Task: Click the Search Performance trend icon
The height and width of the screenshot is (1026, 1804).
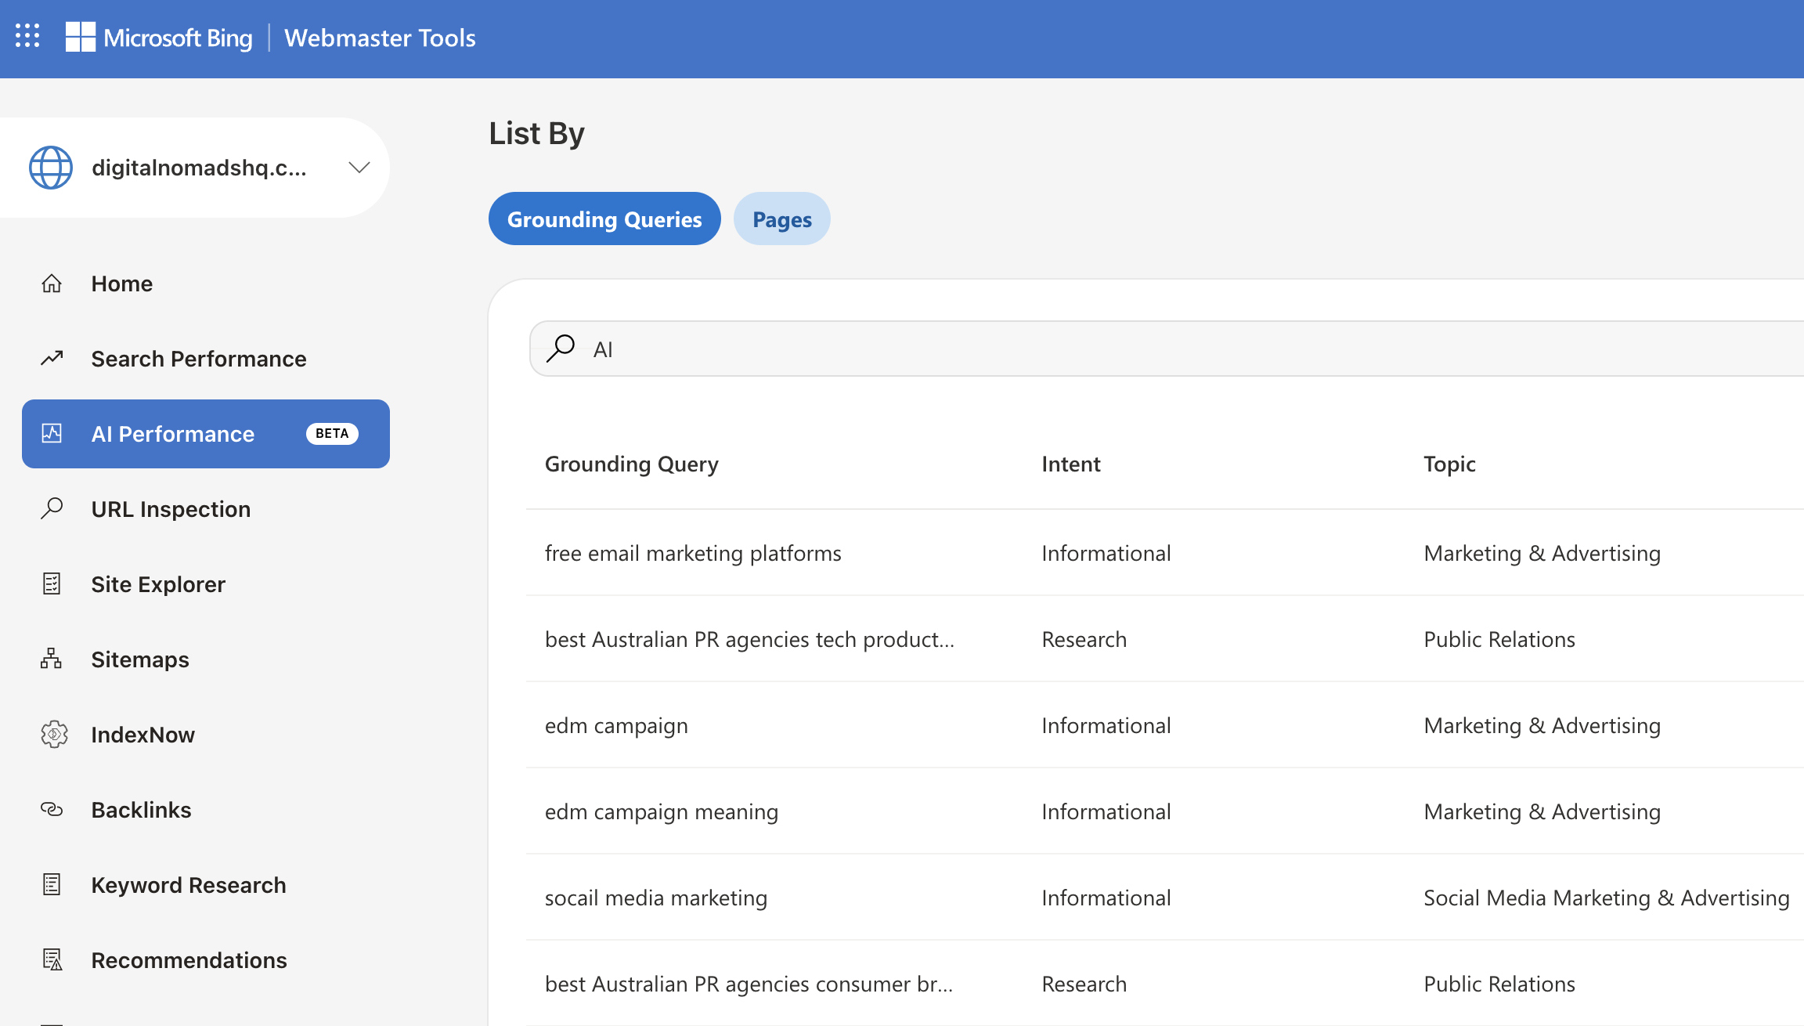Action: (x=52, y=359)
